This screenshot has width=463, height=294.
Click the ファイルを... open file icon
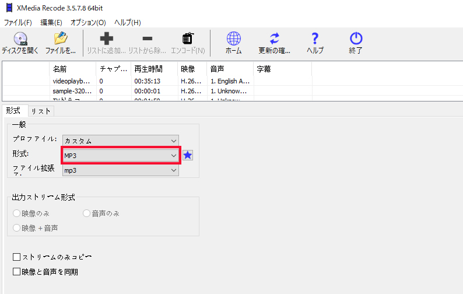click(x=61, y=38)
